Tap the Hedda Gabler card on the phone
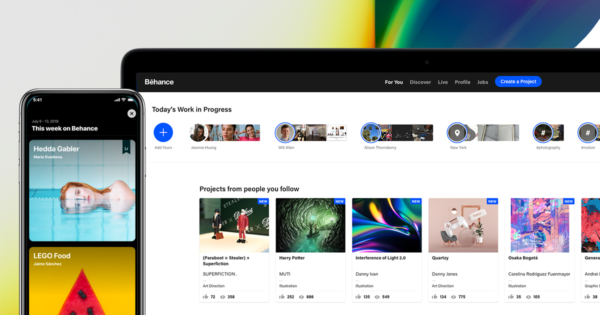The image size is (600, 315). tap(82, 190)
